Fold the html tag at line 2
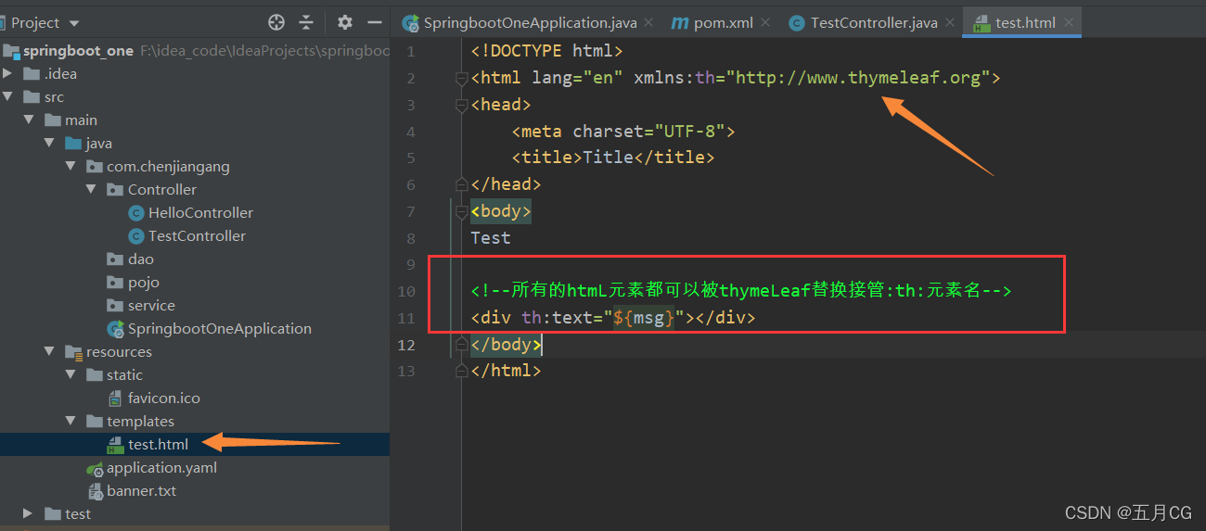This screenshot has width=1206, height=531. pyautogui.click(x=462, y=79)
